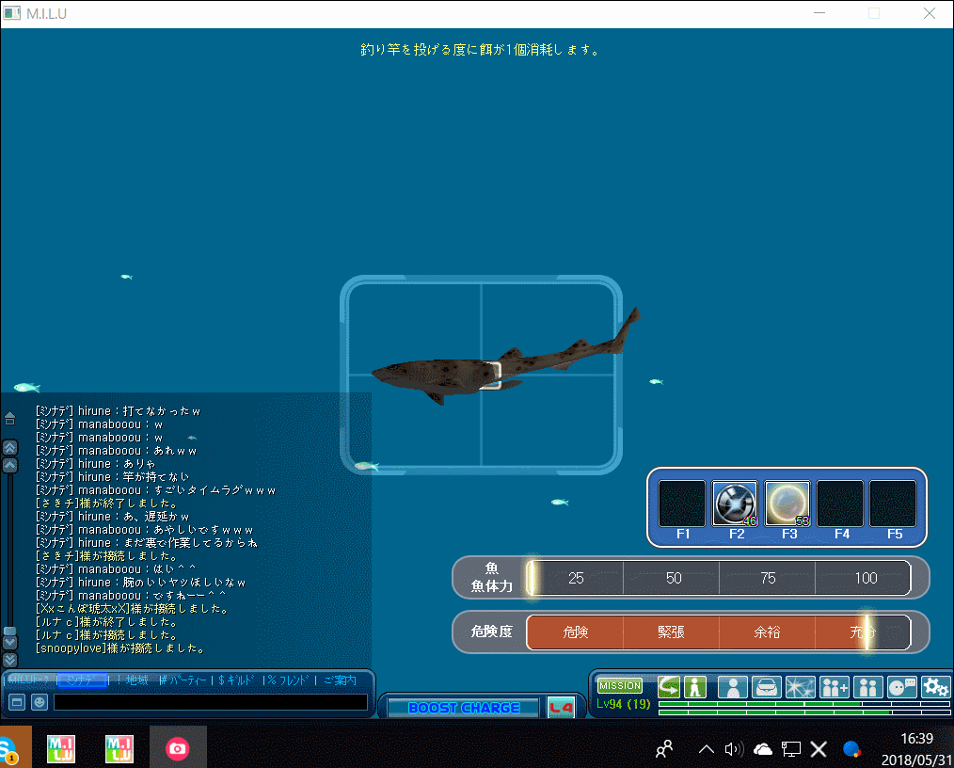Click the green standing figure icon
Screen dimensions: 954x768
pos(695,687)
